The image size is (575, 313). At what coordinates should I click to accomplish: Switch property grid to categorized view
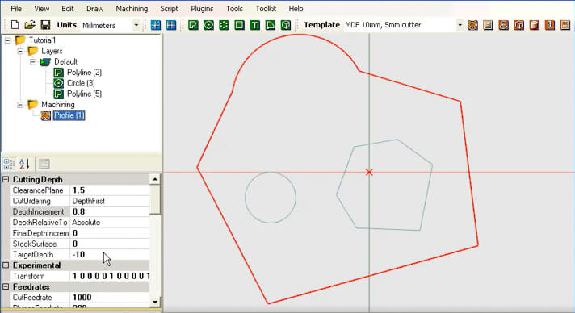9,164
